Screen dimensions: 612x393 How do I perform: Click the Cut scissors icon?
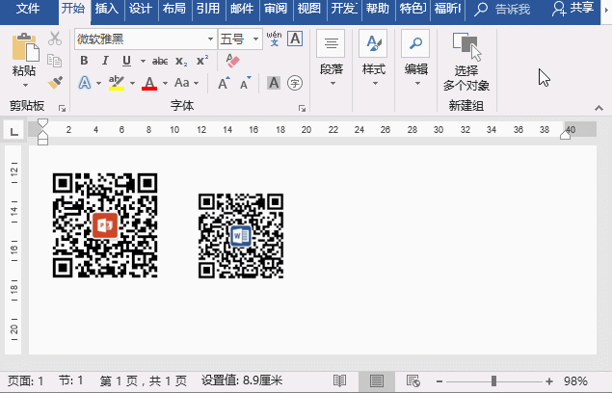coord(55,39)
